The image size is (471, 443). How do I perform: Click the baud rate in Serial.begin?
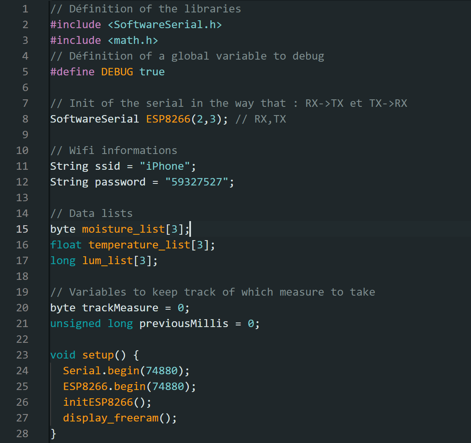164,371
